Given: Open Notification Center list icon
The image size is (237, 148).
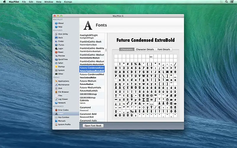Looking at the screenshot, I should tap(232, 2).
